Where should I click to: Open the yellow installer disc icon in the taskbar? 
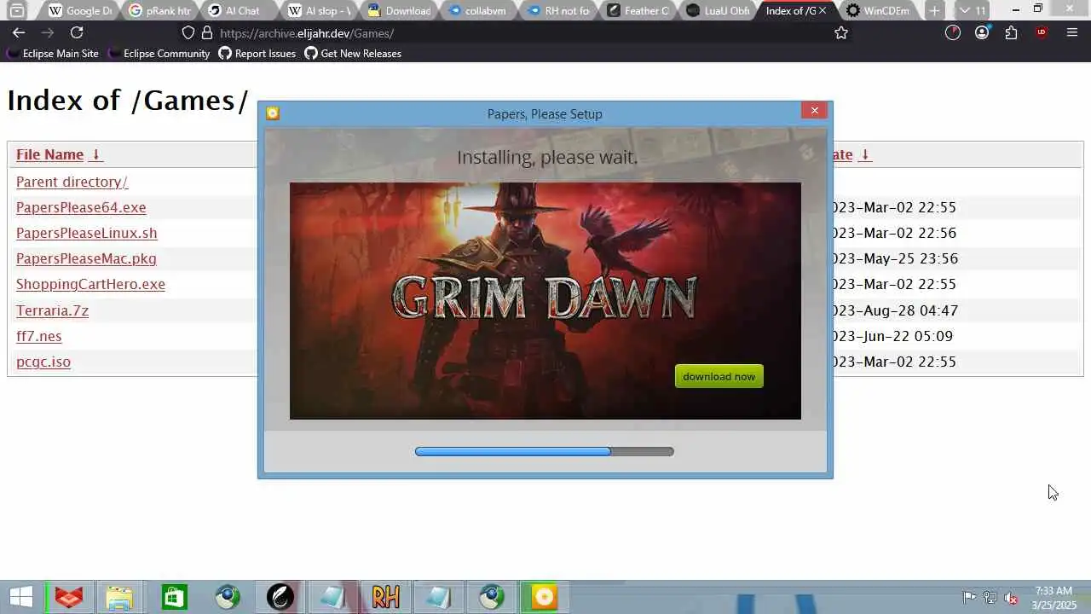(544, 597)
